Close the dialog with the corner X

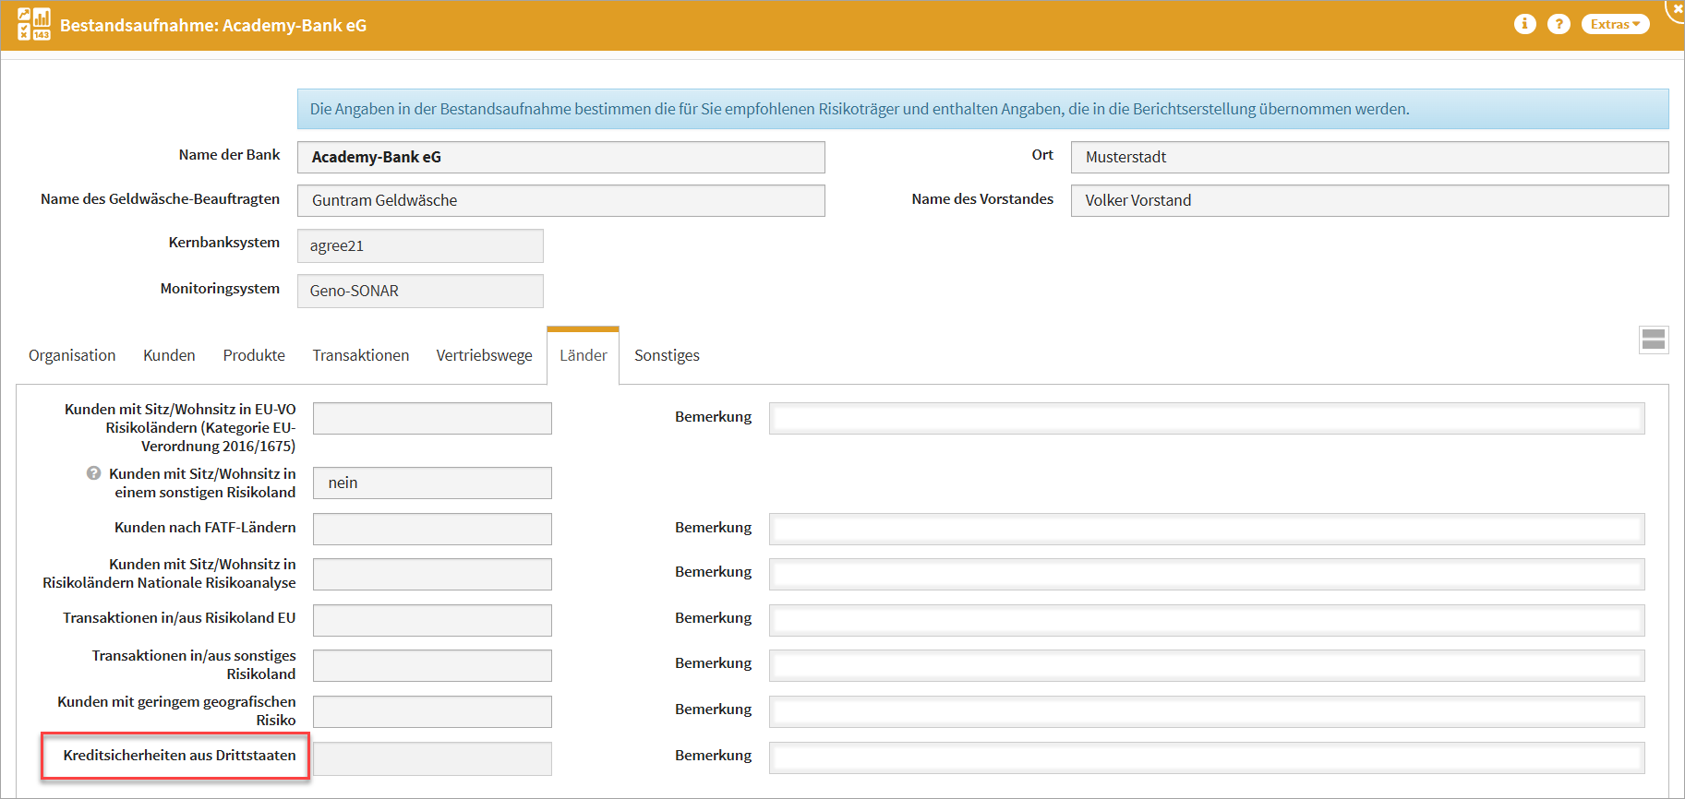tap(1677, 7)
